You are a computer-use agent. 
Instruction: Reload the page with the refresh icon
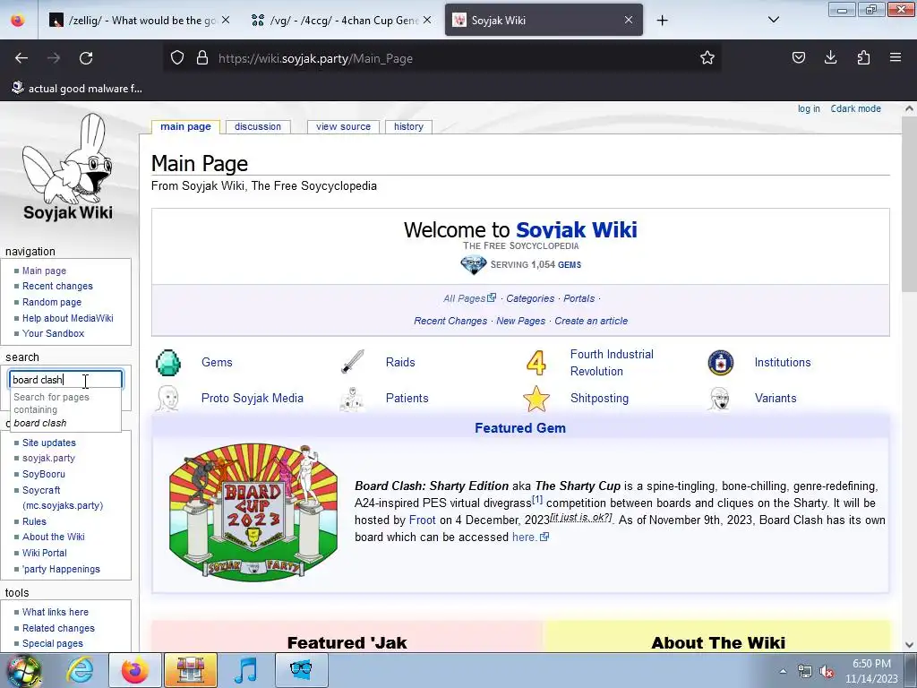click(x=86, y=58)
